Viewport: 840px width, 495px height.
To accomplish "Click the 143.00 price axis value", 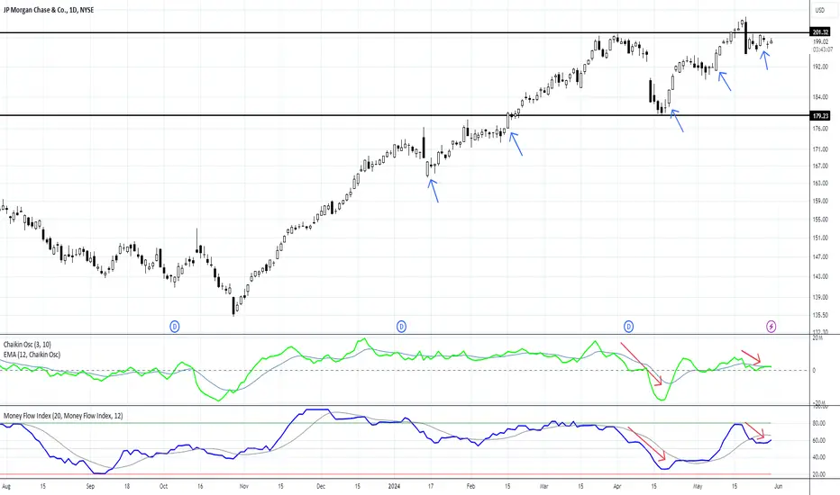I will (820, 276).
